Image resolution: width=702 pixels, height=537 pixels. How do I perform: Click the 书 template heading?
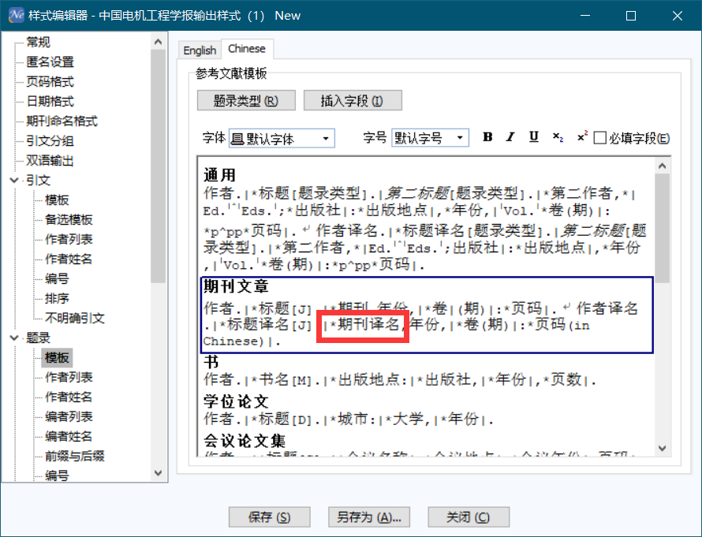[211, 361]
